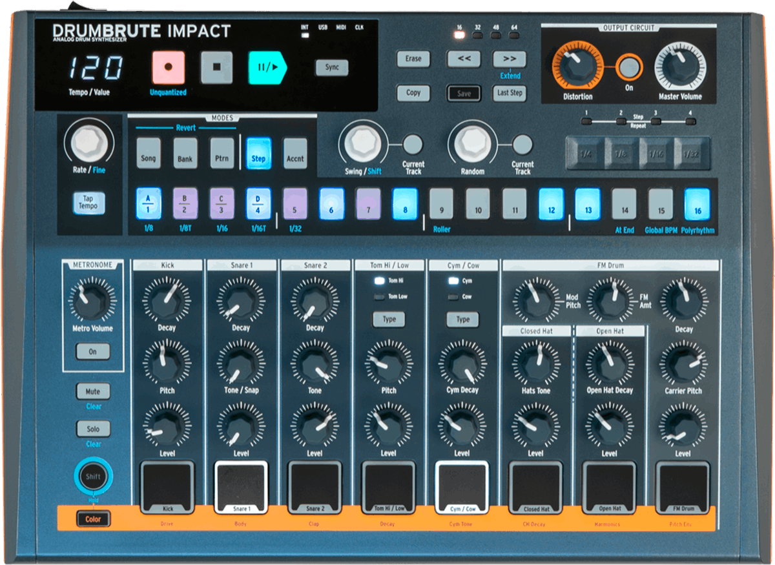
Task: Tap the Sync button
Action: coord(332,67)
